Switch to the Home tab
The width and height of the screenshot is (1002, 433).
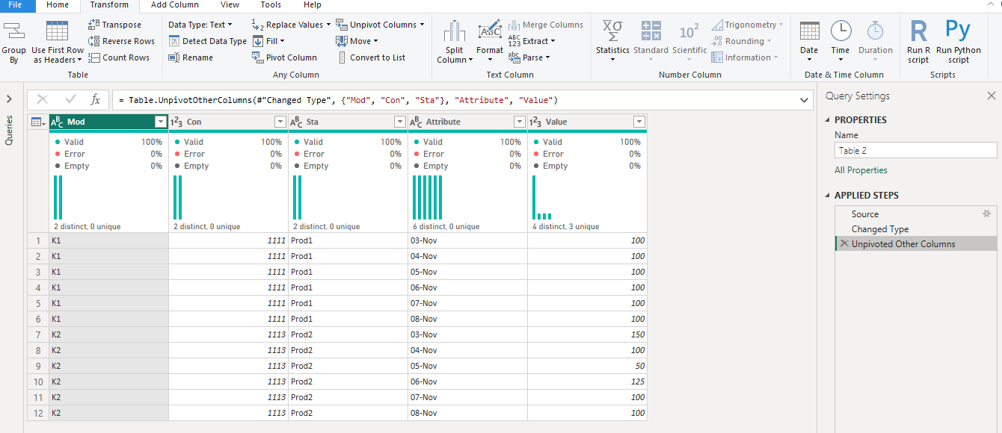pos(58,5)
